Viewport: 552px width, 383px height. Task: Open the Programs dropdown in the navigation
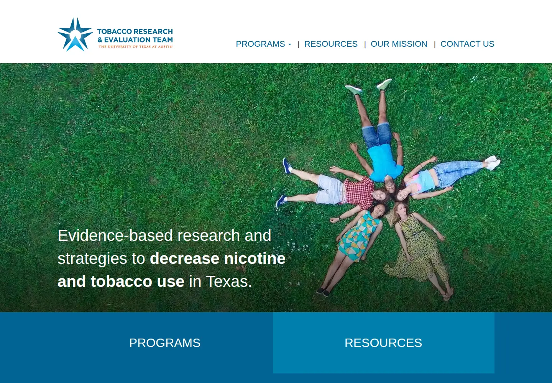pos(263,44)
